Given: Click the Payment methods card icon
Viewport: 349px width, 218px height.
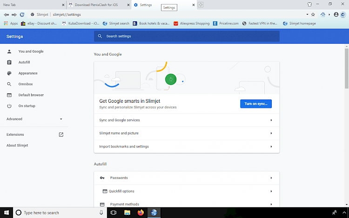Looking at the screenshot, I should click(102, 204).
